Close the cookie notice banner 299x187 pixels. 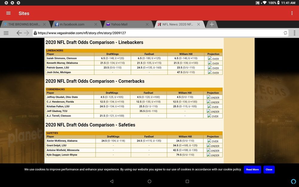click(x=269, y=169)
